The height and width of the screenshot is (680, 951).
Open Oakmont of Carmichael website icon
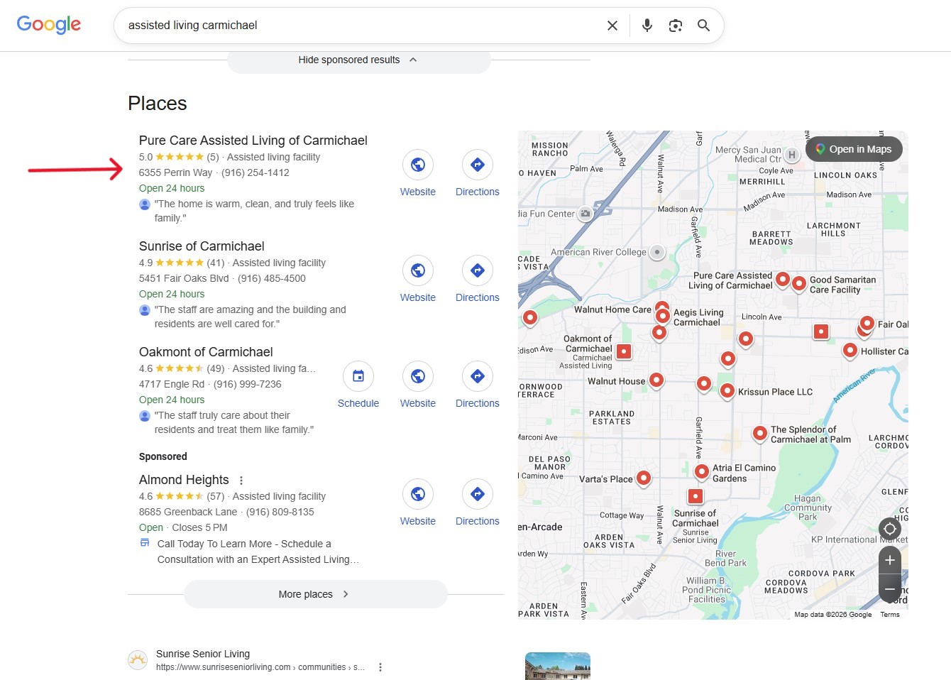click(418, 376)
